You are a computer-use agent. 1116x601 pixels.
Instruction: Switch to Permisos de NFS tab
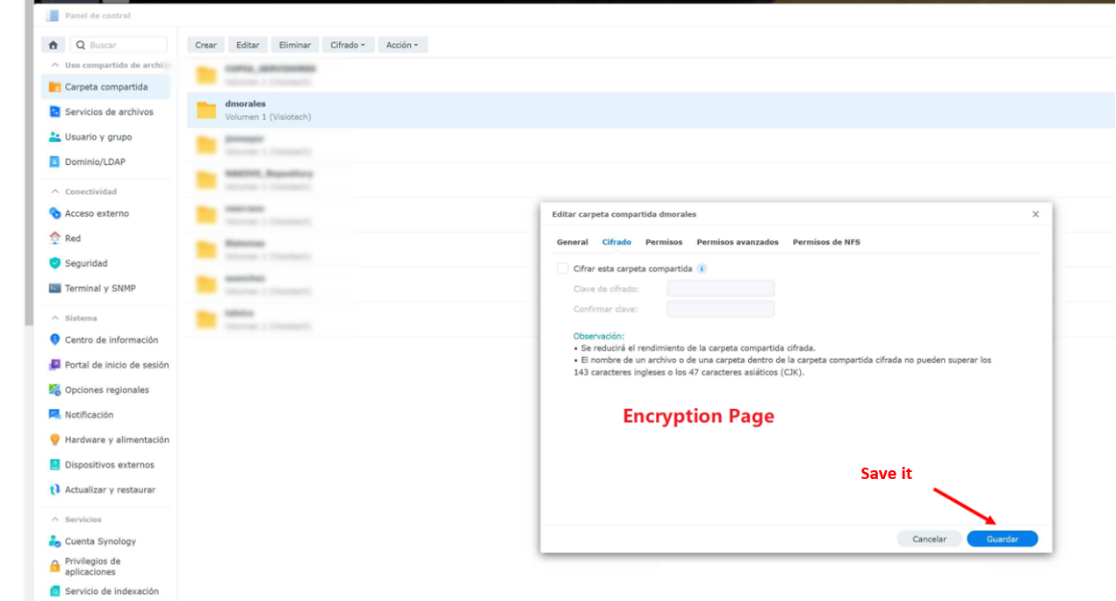[826, 242]
